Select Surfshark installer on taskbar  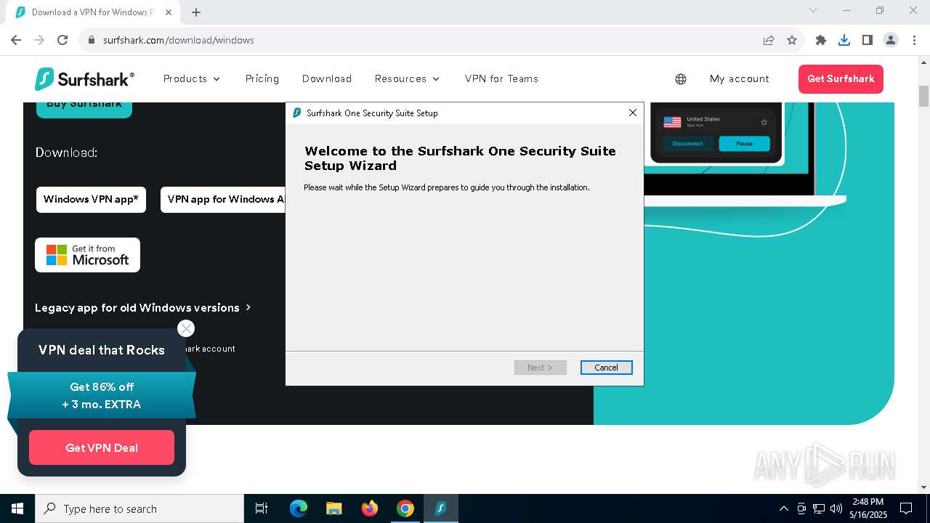pyautogui.click(x=440, y=508)
